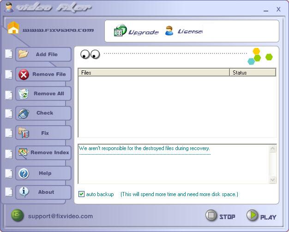Click the Remove File button label
289x232 pixels.
click(49, 74)
